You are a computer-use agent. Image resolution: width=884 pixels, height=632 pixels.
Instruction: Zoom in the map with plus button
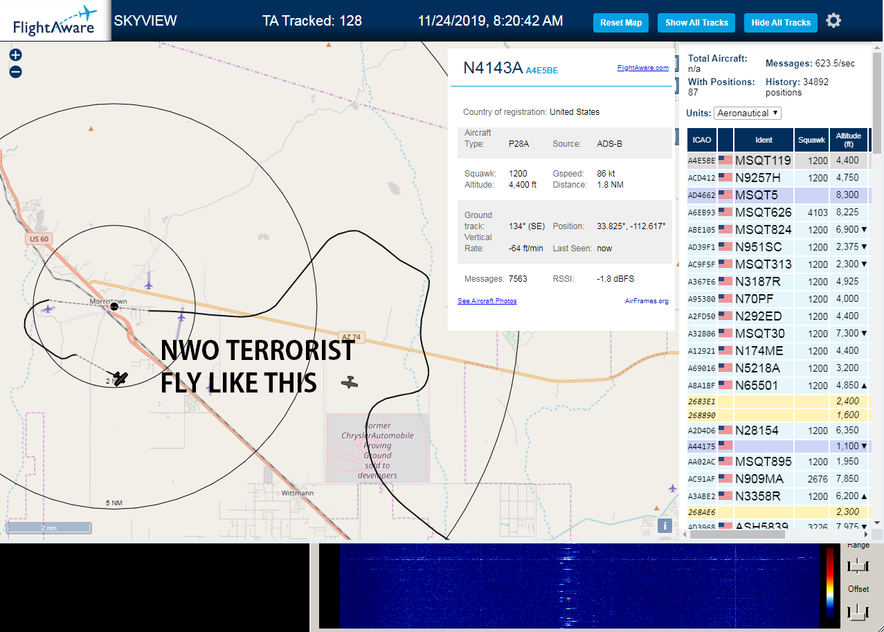tap(15, 55)
